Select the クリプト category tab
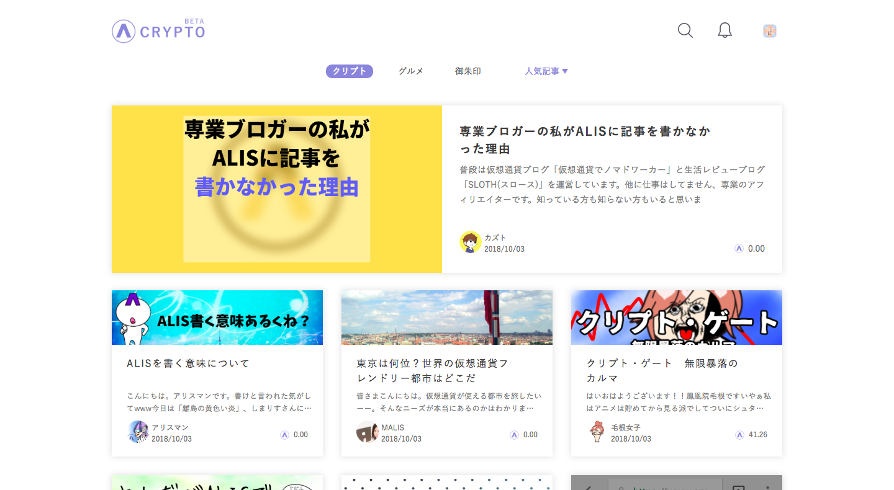This screenshot has height=490, width=894. click(x=350, y=71)
